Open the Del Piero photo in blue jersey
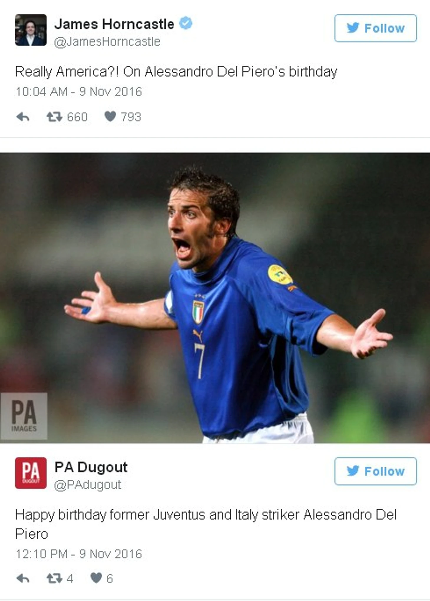This screenshot has height=601, width=430. click(215, 298)
